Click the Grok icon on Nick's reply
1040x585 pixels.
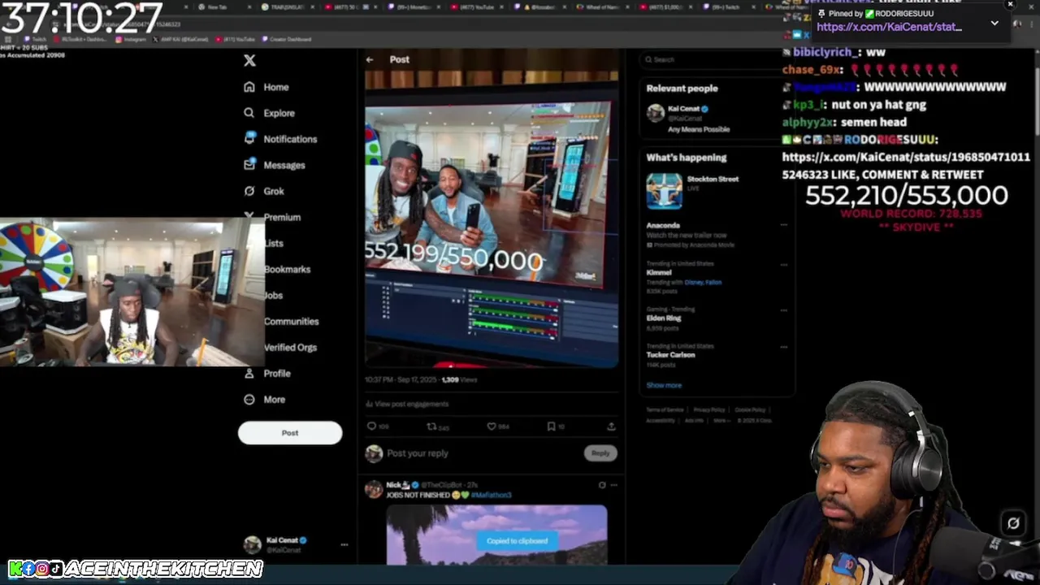pyautogui.click(x=602, y=485)
